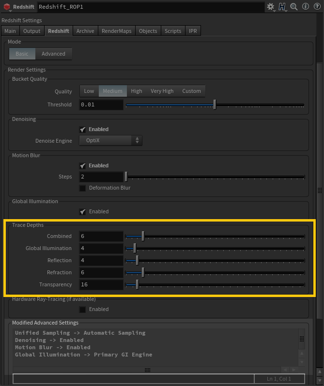Open the Denoise Engine OptiX dropdown
324x386 pixels.
(x=110, y=141)
